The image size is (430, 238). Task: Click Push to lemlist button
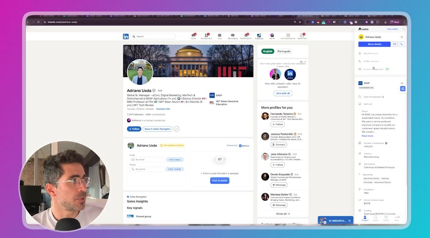pos(220,180)
